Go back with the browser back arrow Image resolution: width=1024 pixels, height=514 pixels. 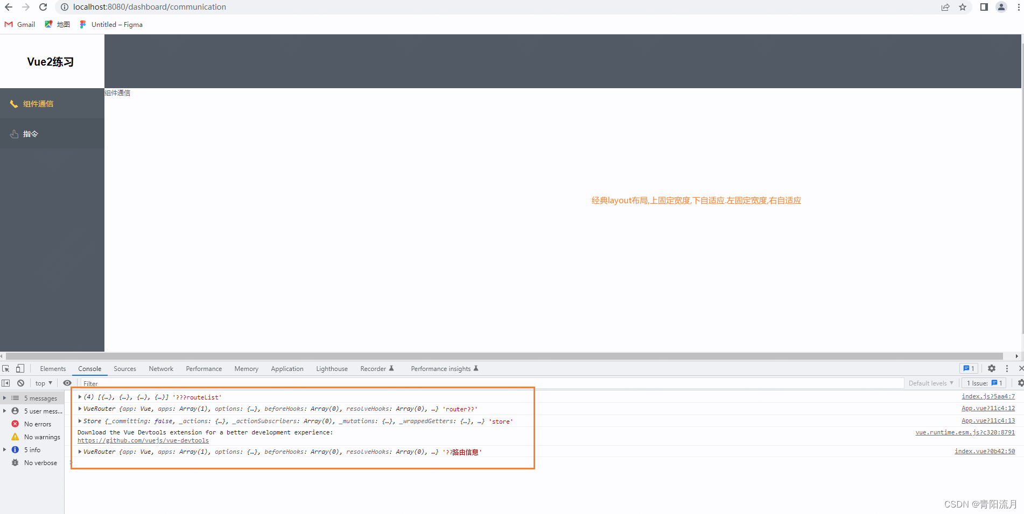(9, 7)
